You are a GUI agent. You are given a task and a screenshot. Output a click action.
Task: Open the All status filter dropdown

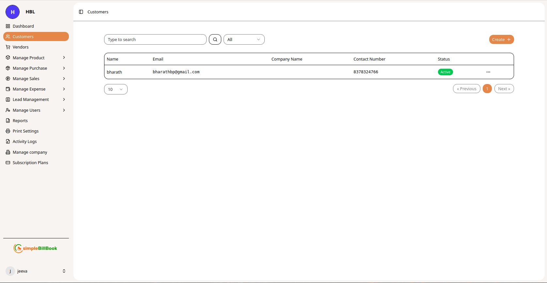pos(244,39)
